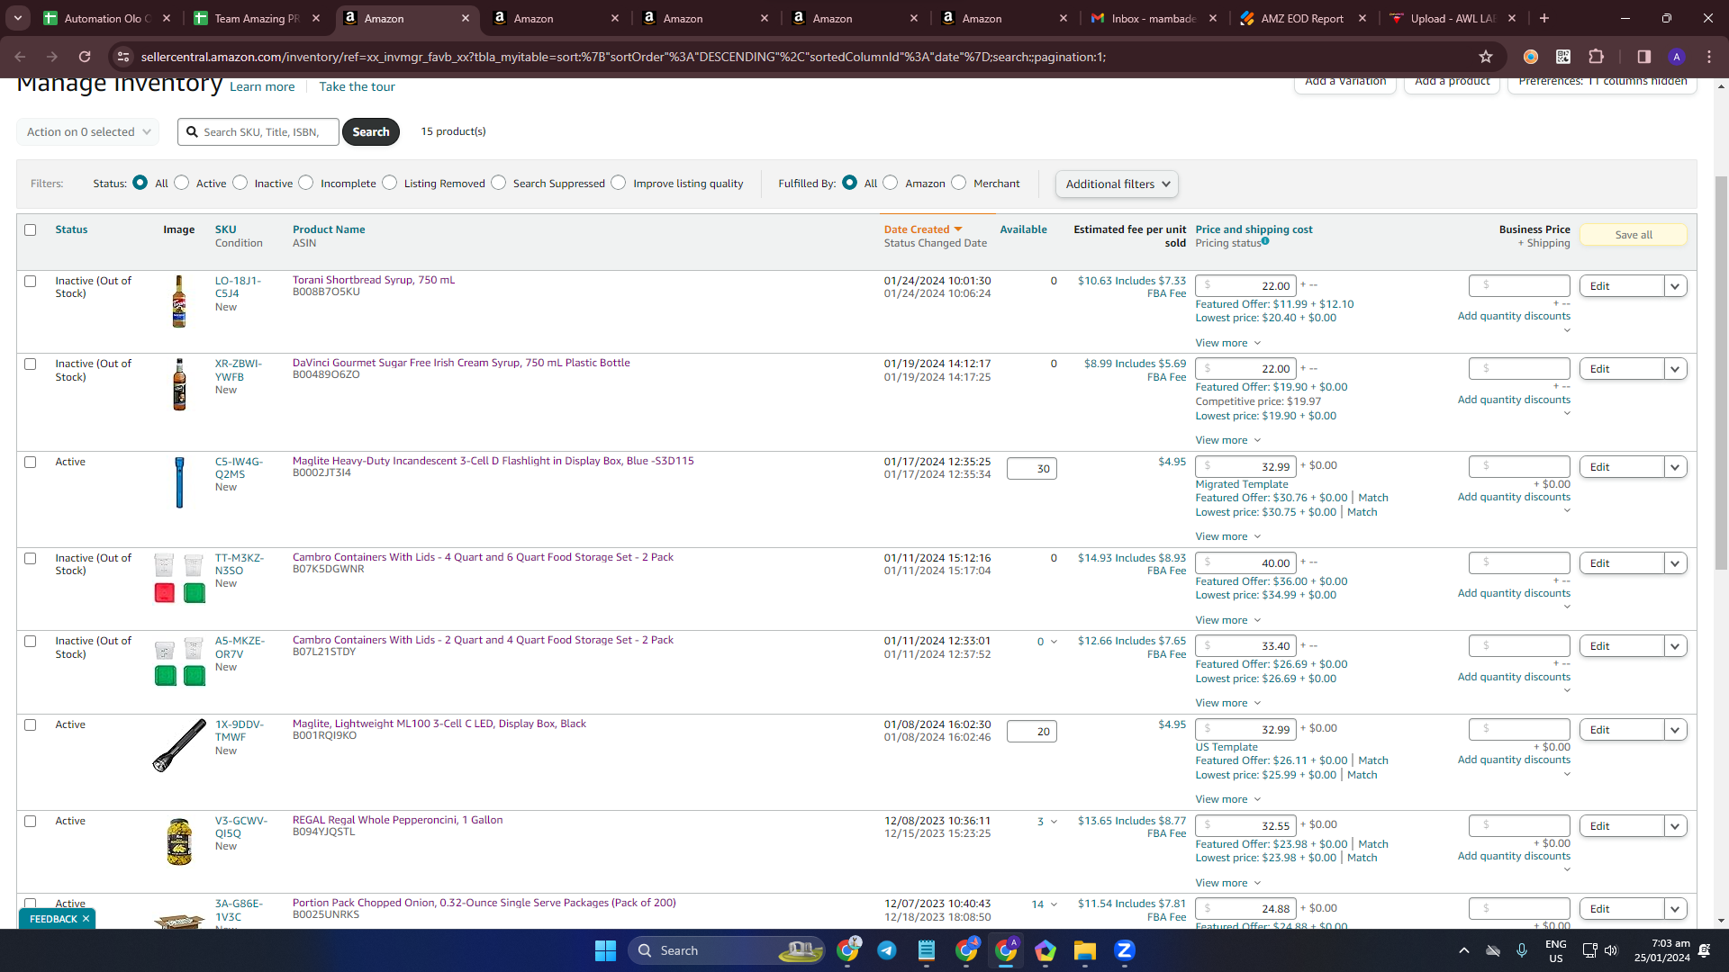The width and height of the screenshot is (1729, 972).
Task: Open Edit dropdown arrow for DaVinci Syrup
Action: 1675,369
